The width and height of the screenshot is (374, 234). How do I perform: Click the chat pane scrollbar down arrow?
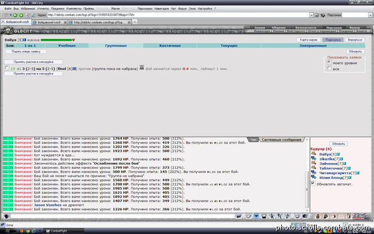307,210
